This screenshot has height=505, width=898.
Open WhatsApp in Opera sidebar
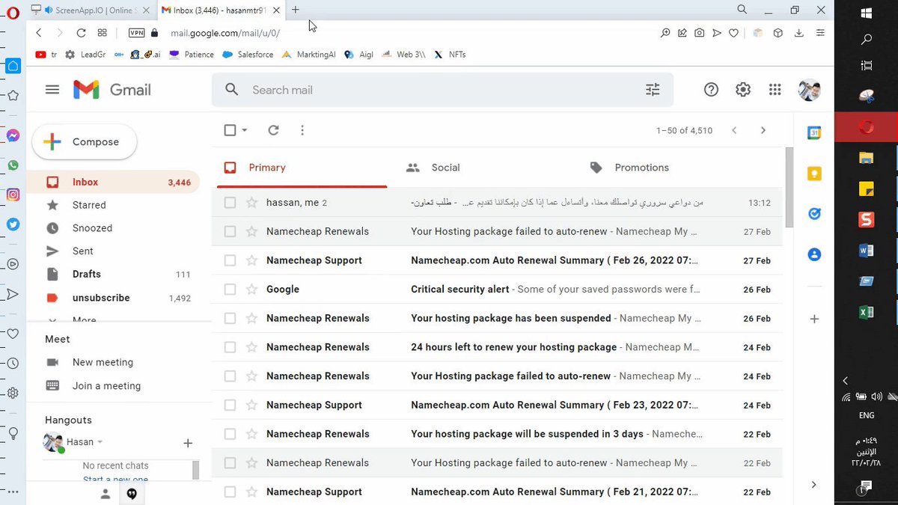(x=13, y=165)
